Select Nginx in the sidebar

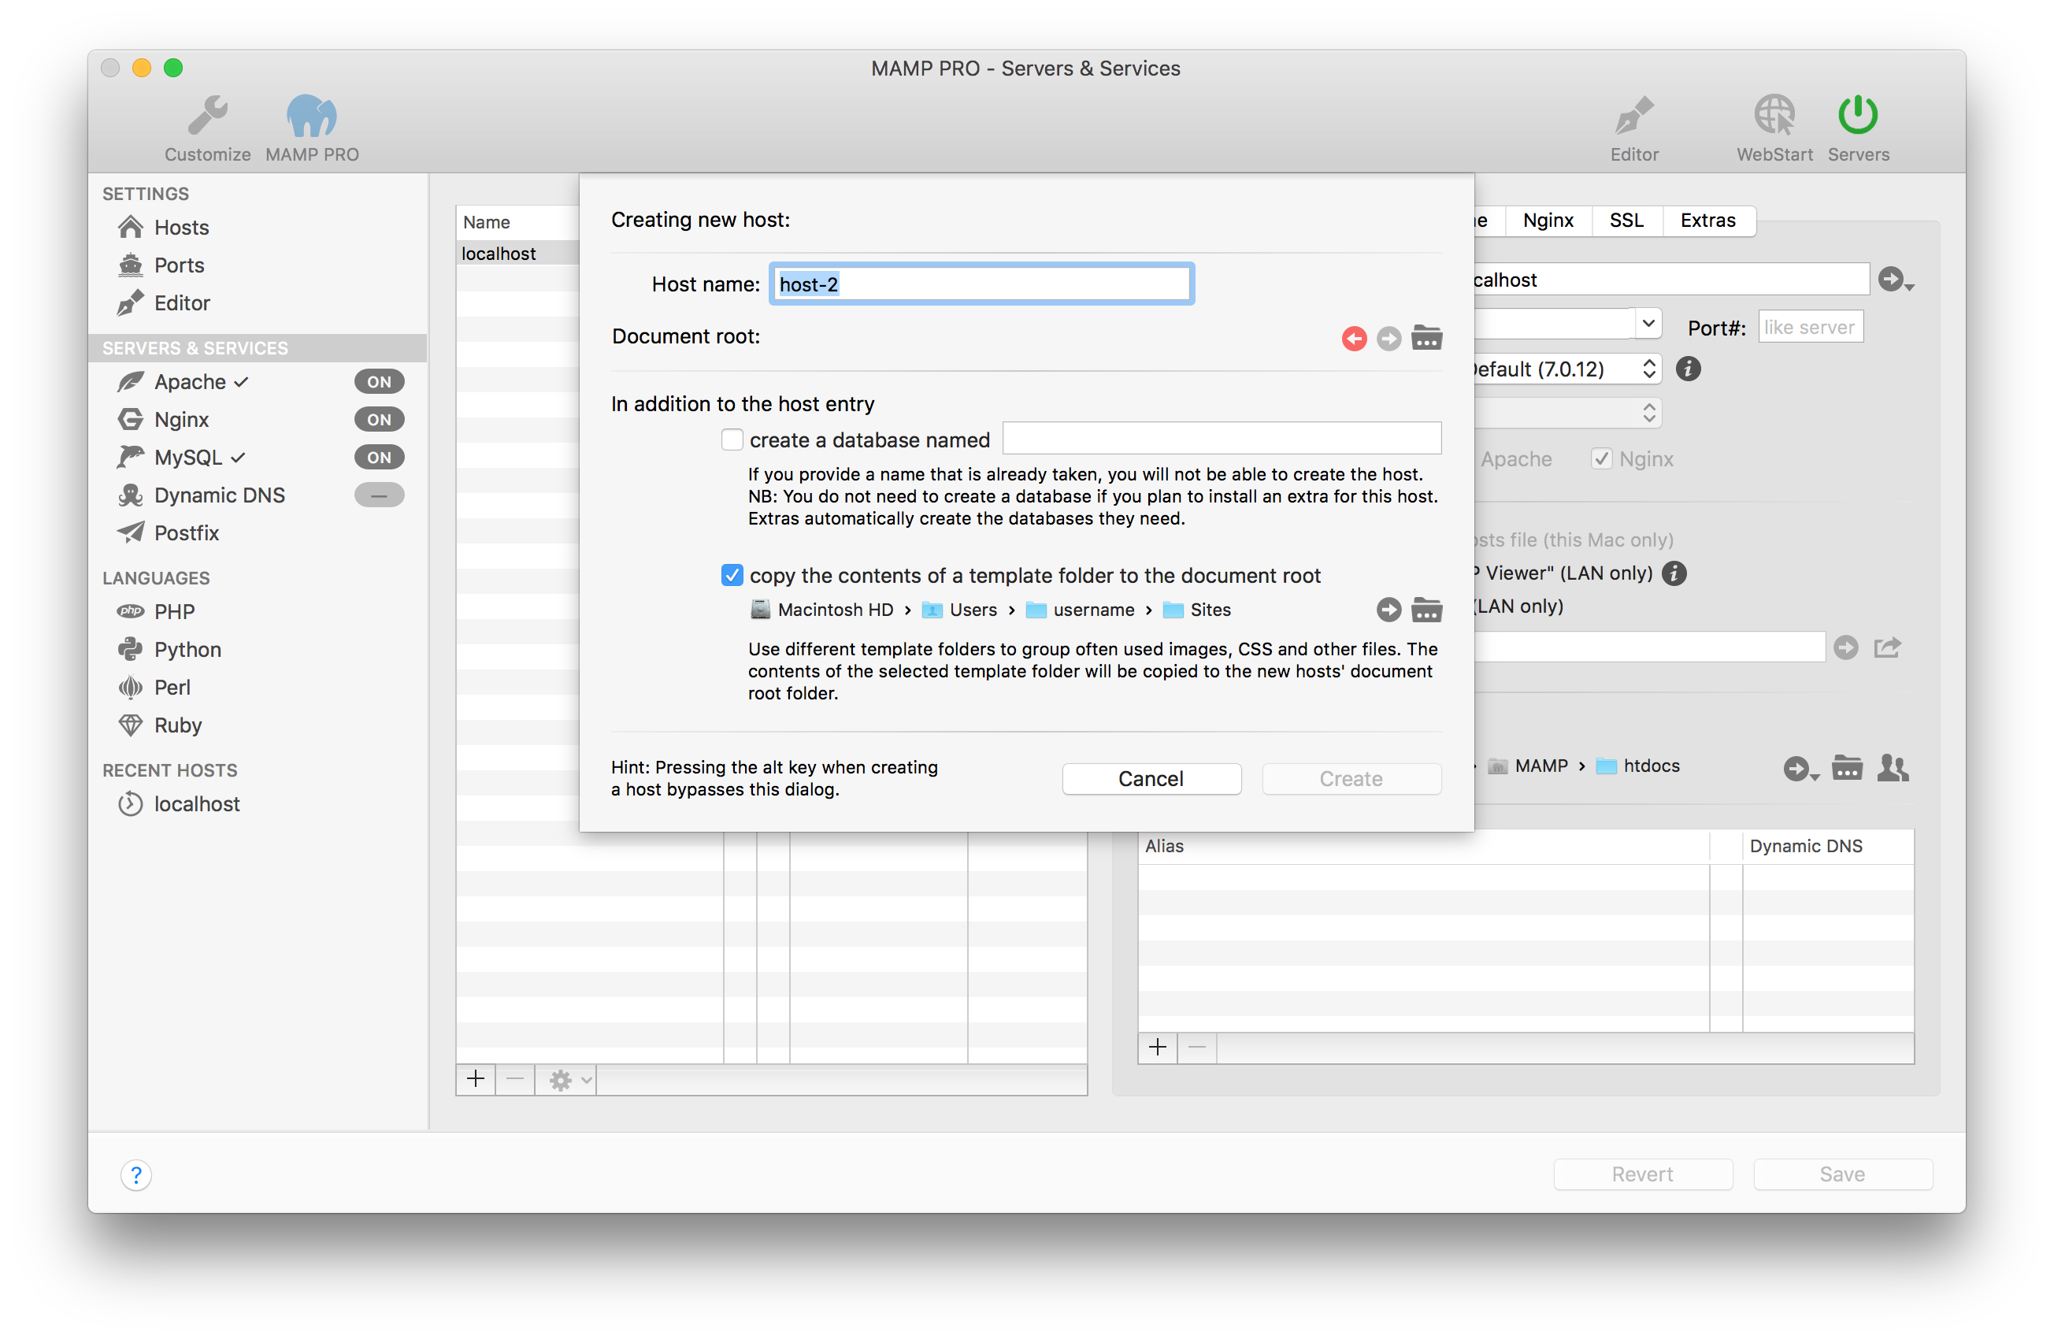[x=181, y=420]
